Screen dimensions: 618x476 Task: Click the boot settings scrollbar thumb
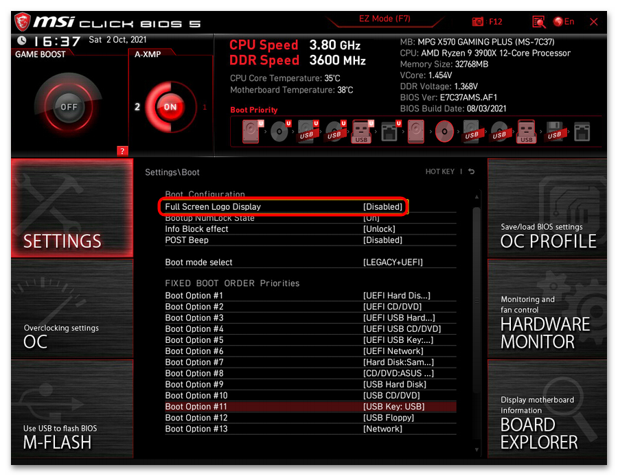point(477,299)
